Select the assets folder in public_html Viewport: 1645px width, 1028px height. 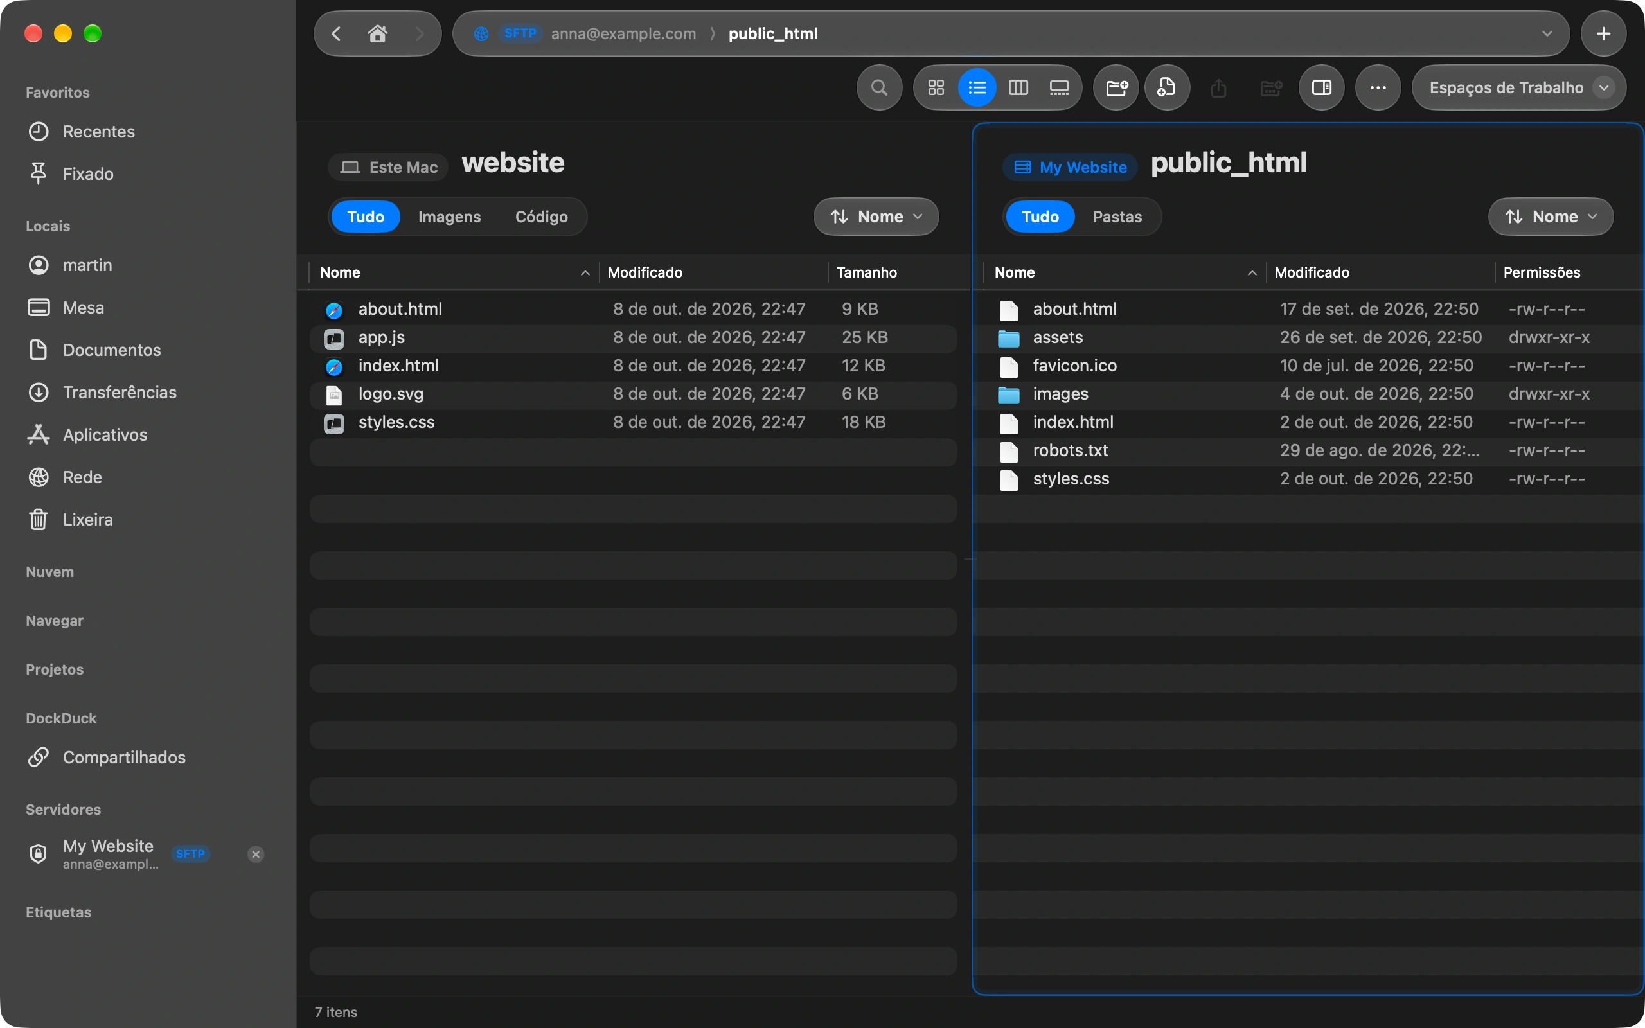coord(1308,338)
